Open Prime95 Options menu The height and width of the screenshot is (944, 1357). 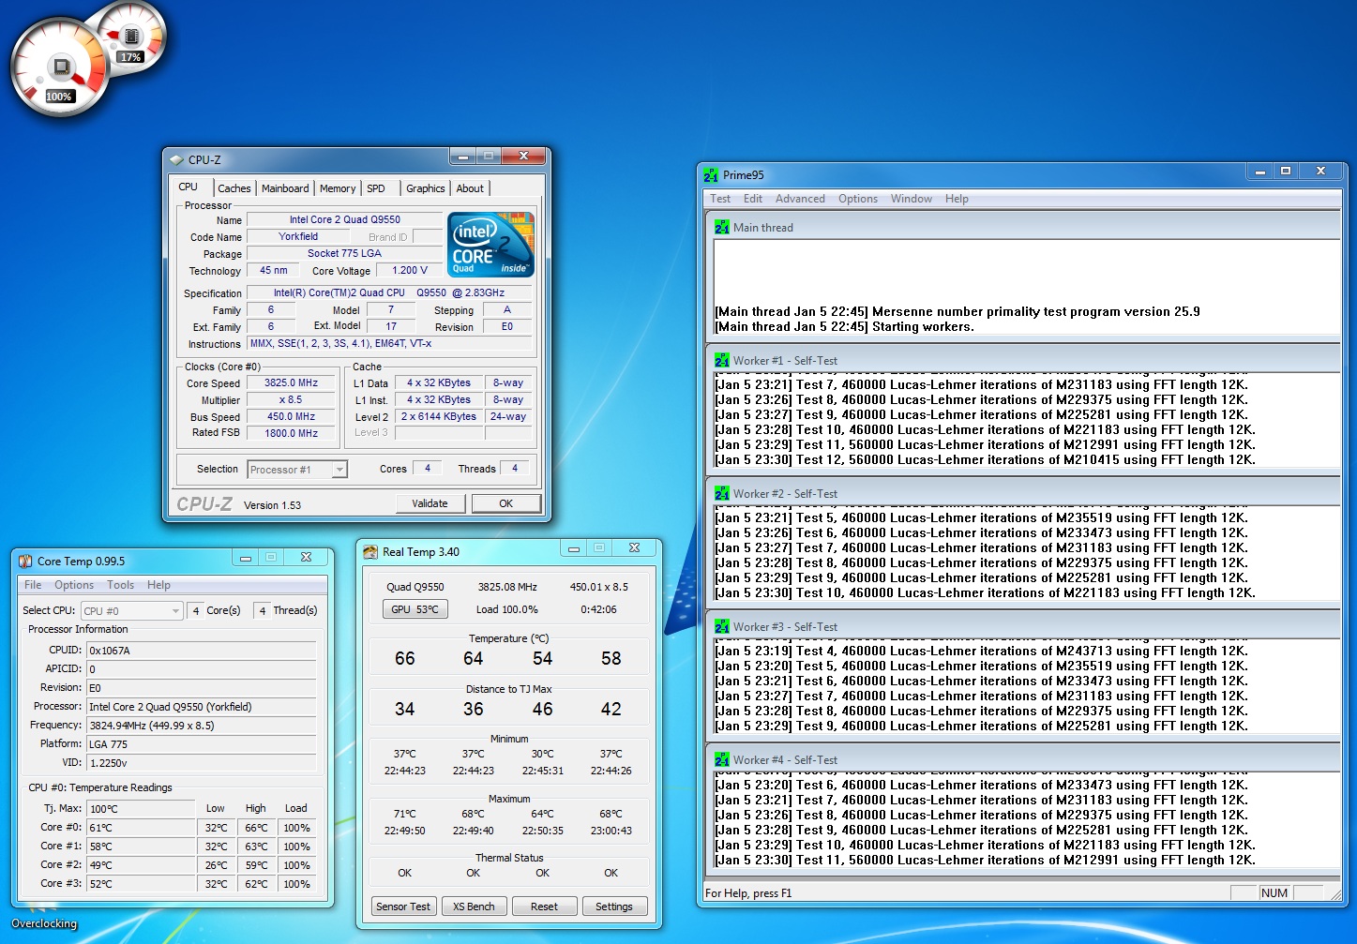[x=858, y=199]
